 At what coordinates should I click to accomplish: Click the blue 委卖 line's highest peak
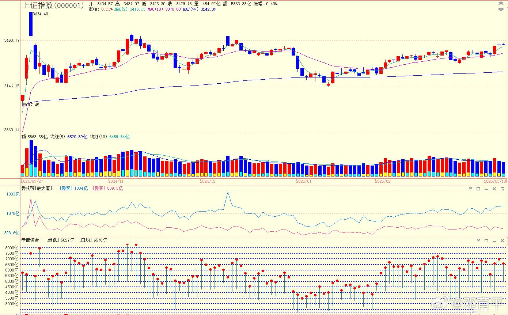click(228, 193)
